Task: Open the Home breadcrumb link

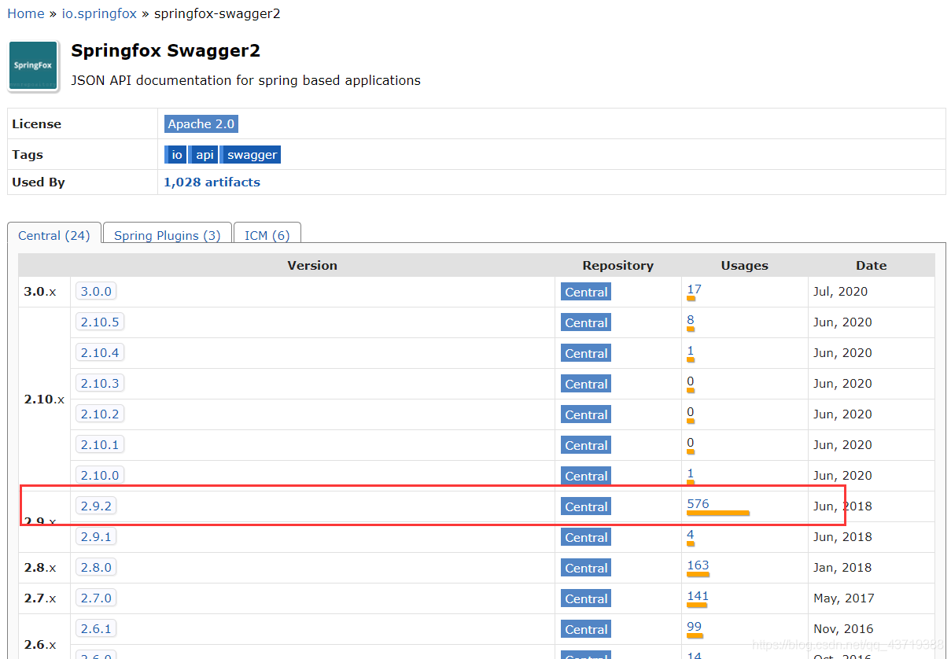Action: [25, 13]
